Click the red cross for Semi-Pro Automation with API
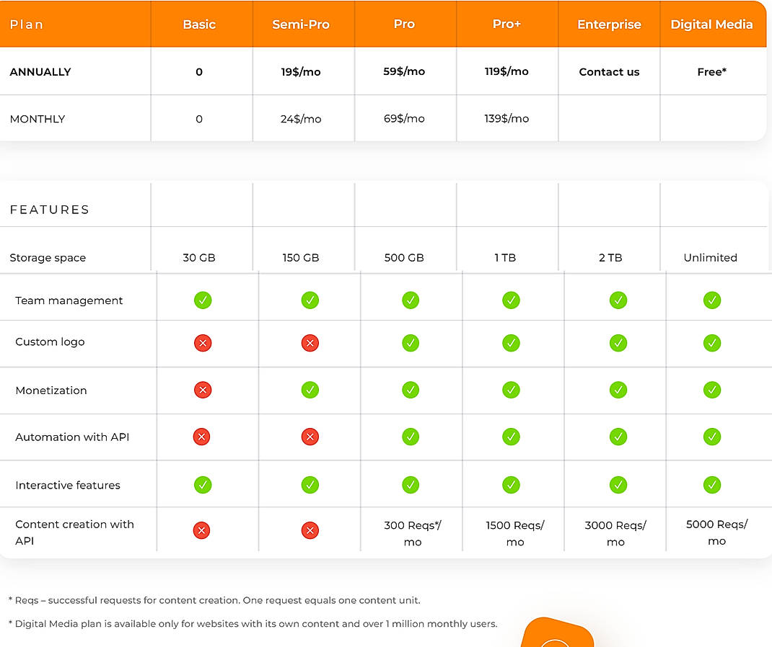Screen dimensions: 772x647 pyautogui.click(x=310, y=437)
